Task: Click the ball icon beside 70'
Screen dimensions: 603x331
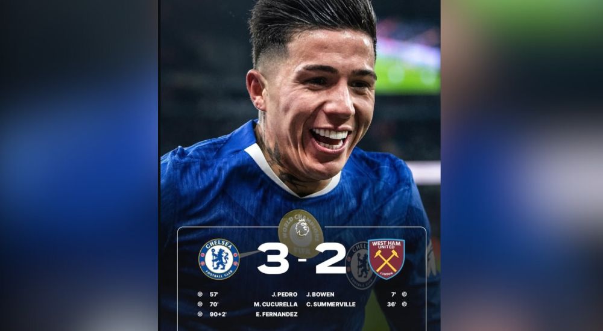Action: (200, 304)
